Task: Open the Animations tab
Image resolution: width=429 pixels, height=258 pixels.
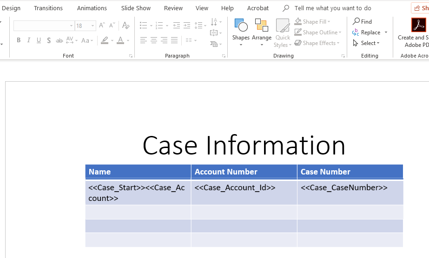Action: (92, 8)
